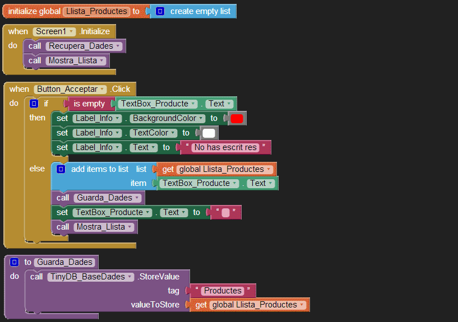Pick the red color swatch block
The height and width of the screenshot is (322, 458).
(236, 118)
